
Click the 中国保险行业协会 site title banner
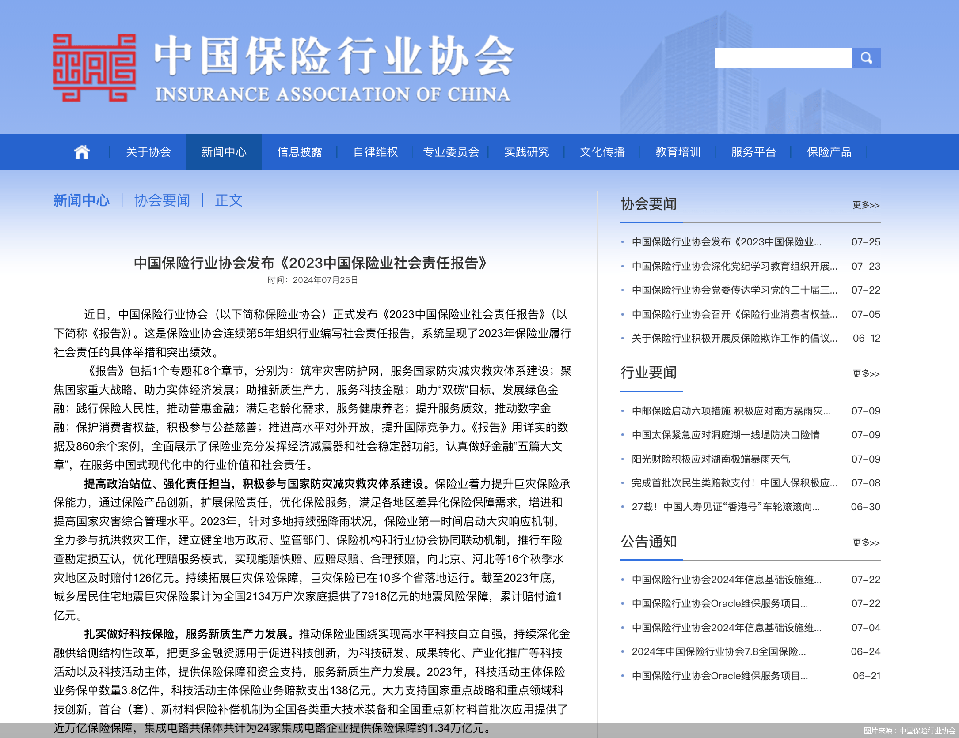(334, 56)
